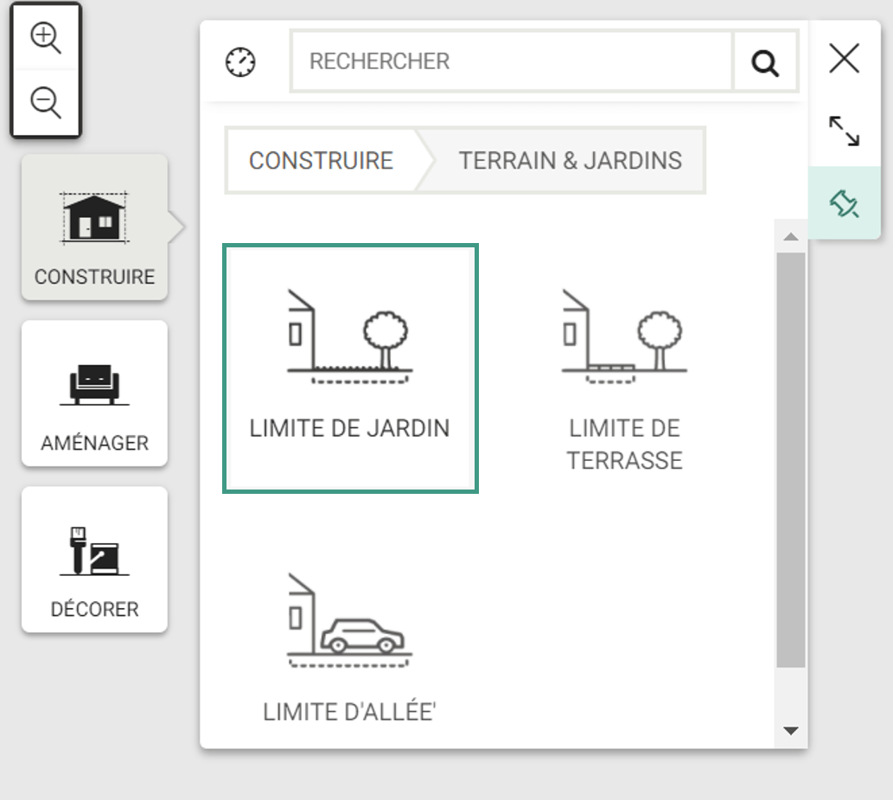Viewport: 893px width, 800px height.
Task: Focus the Rechercher search field
Action: click(512, 61)
